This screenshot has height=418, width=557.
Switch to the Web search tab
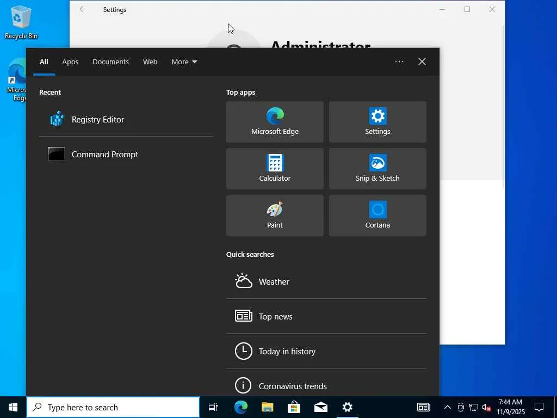(150, 62)
